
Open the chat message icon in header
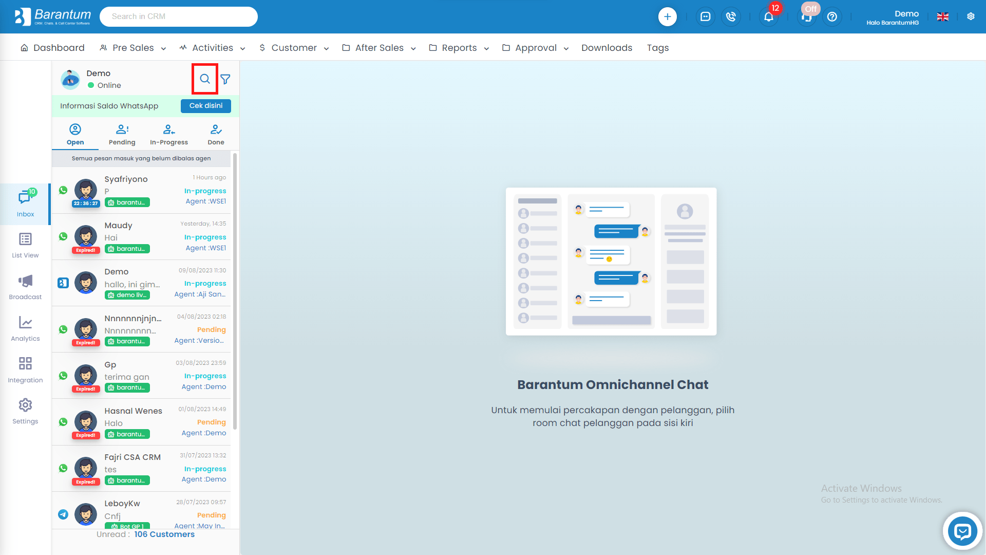[x=705, y=16]
